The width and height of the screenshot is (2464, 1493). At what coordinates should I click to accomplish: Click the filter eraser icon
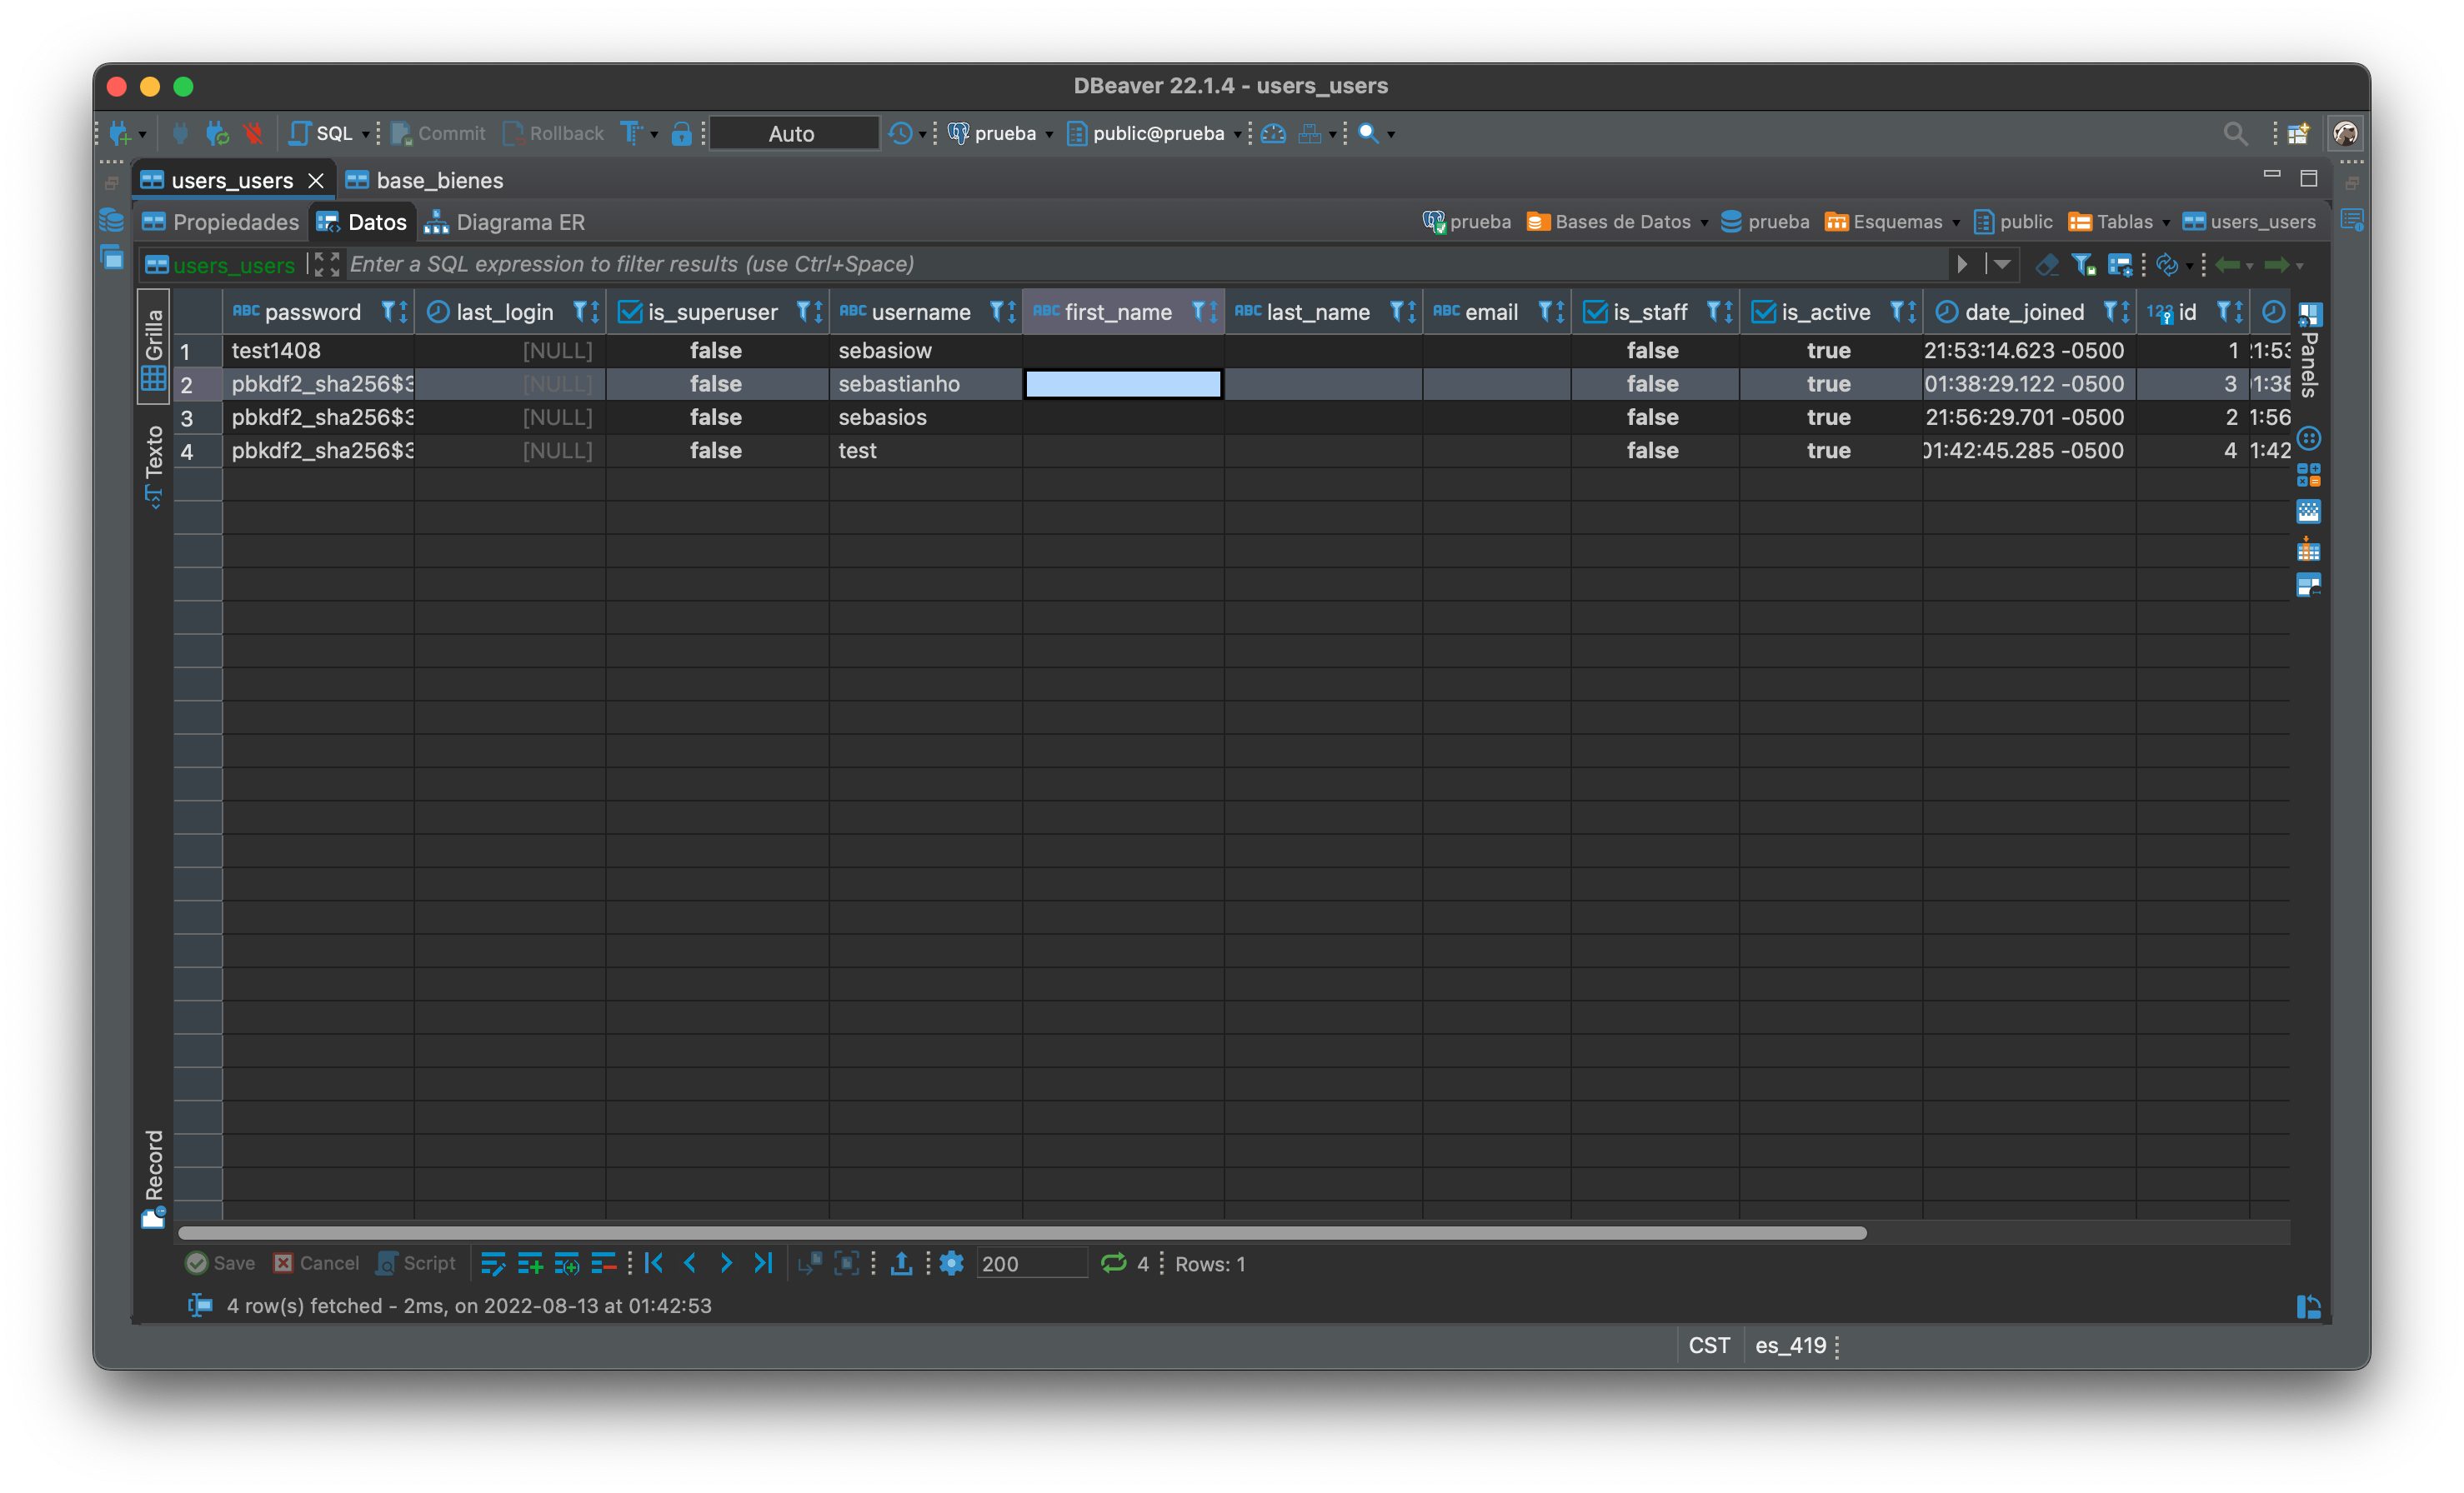pyautogui.click(x=2047, y=265)
